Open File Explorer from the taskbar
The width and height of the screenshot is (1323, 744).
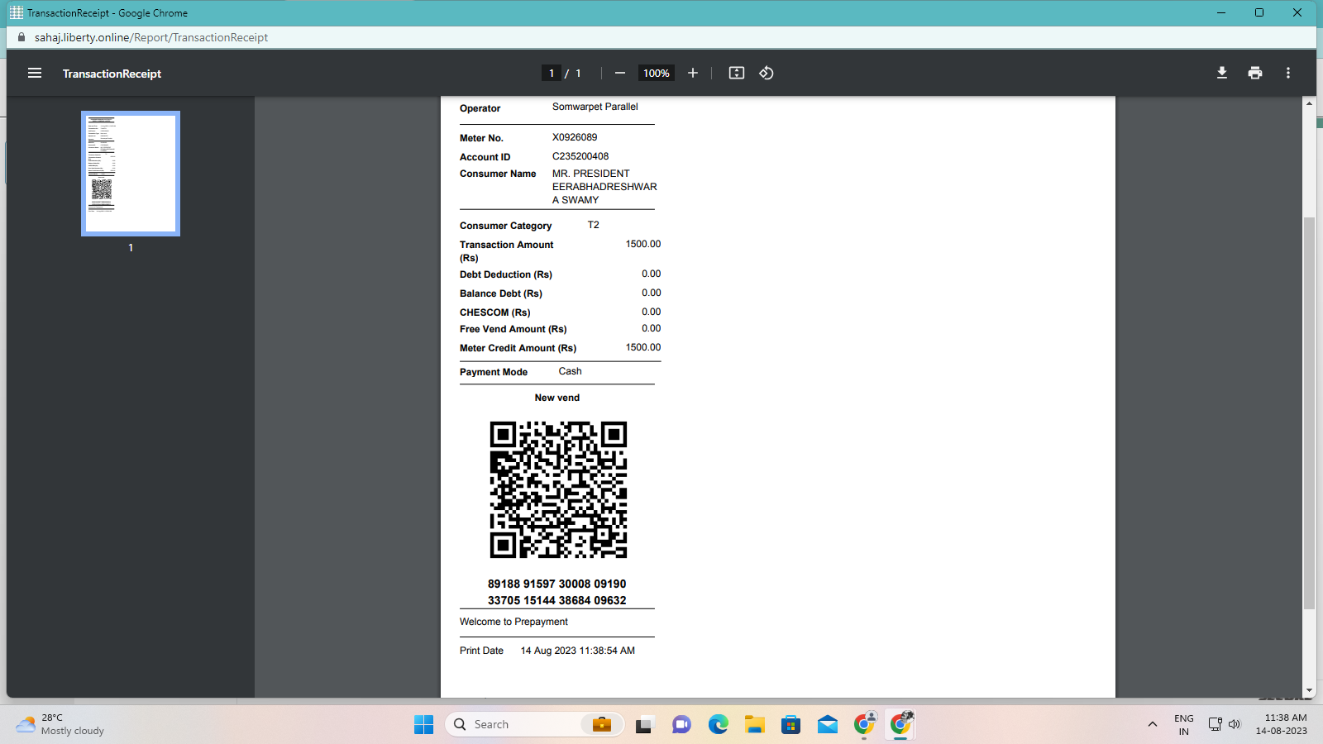coord(754,724)
